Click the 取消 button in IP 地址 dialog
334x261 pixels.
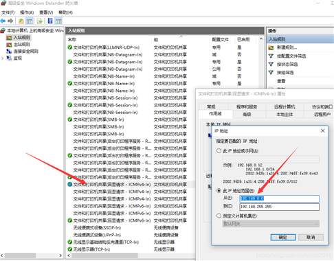point(311,237)
